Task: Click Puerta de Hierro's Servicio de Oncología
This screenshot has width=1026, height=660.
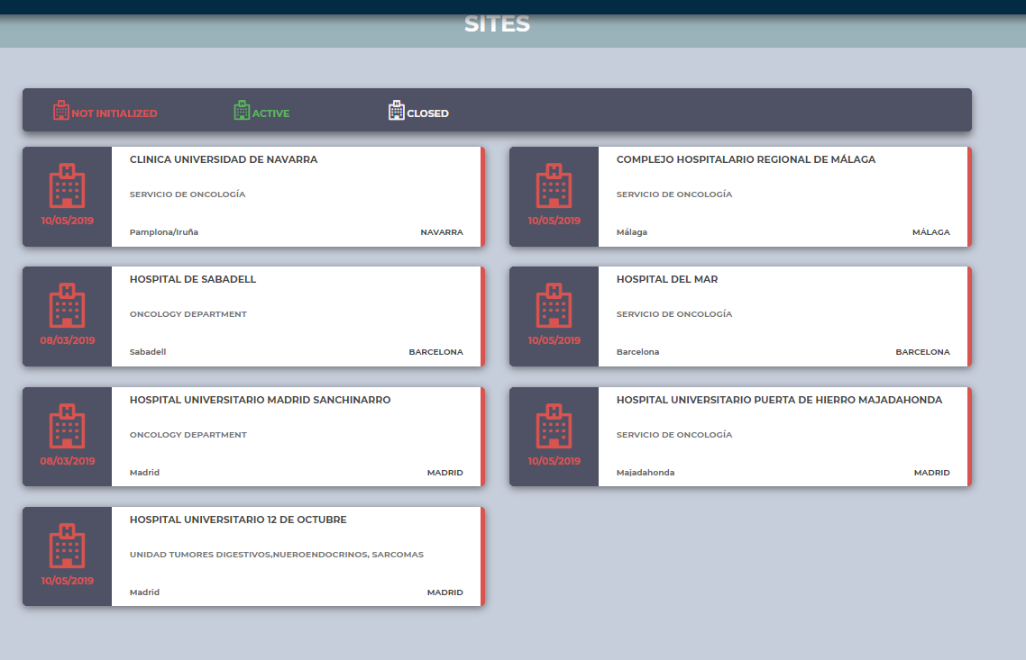Action: (x=674, y=435)
